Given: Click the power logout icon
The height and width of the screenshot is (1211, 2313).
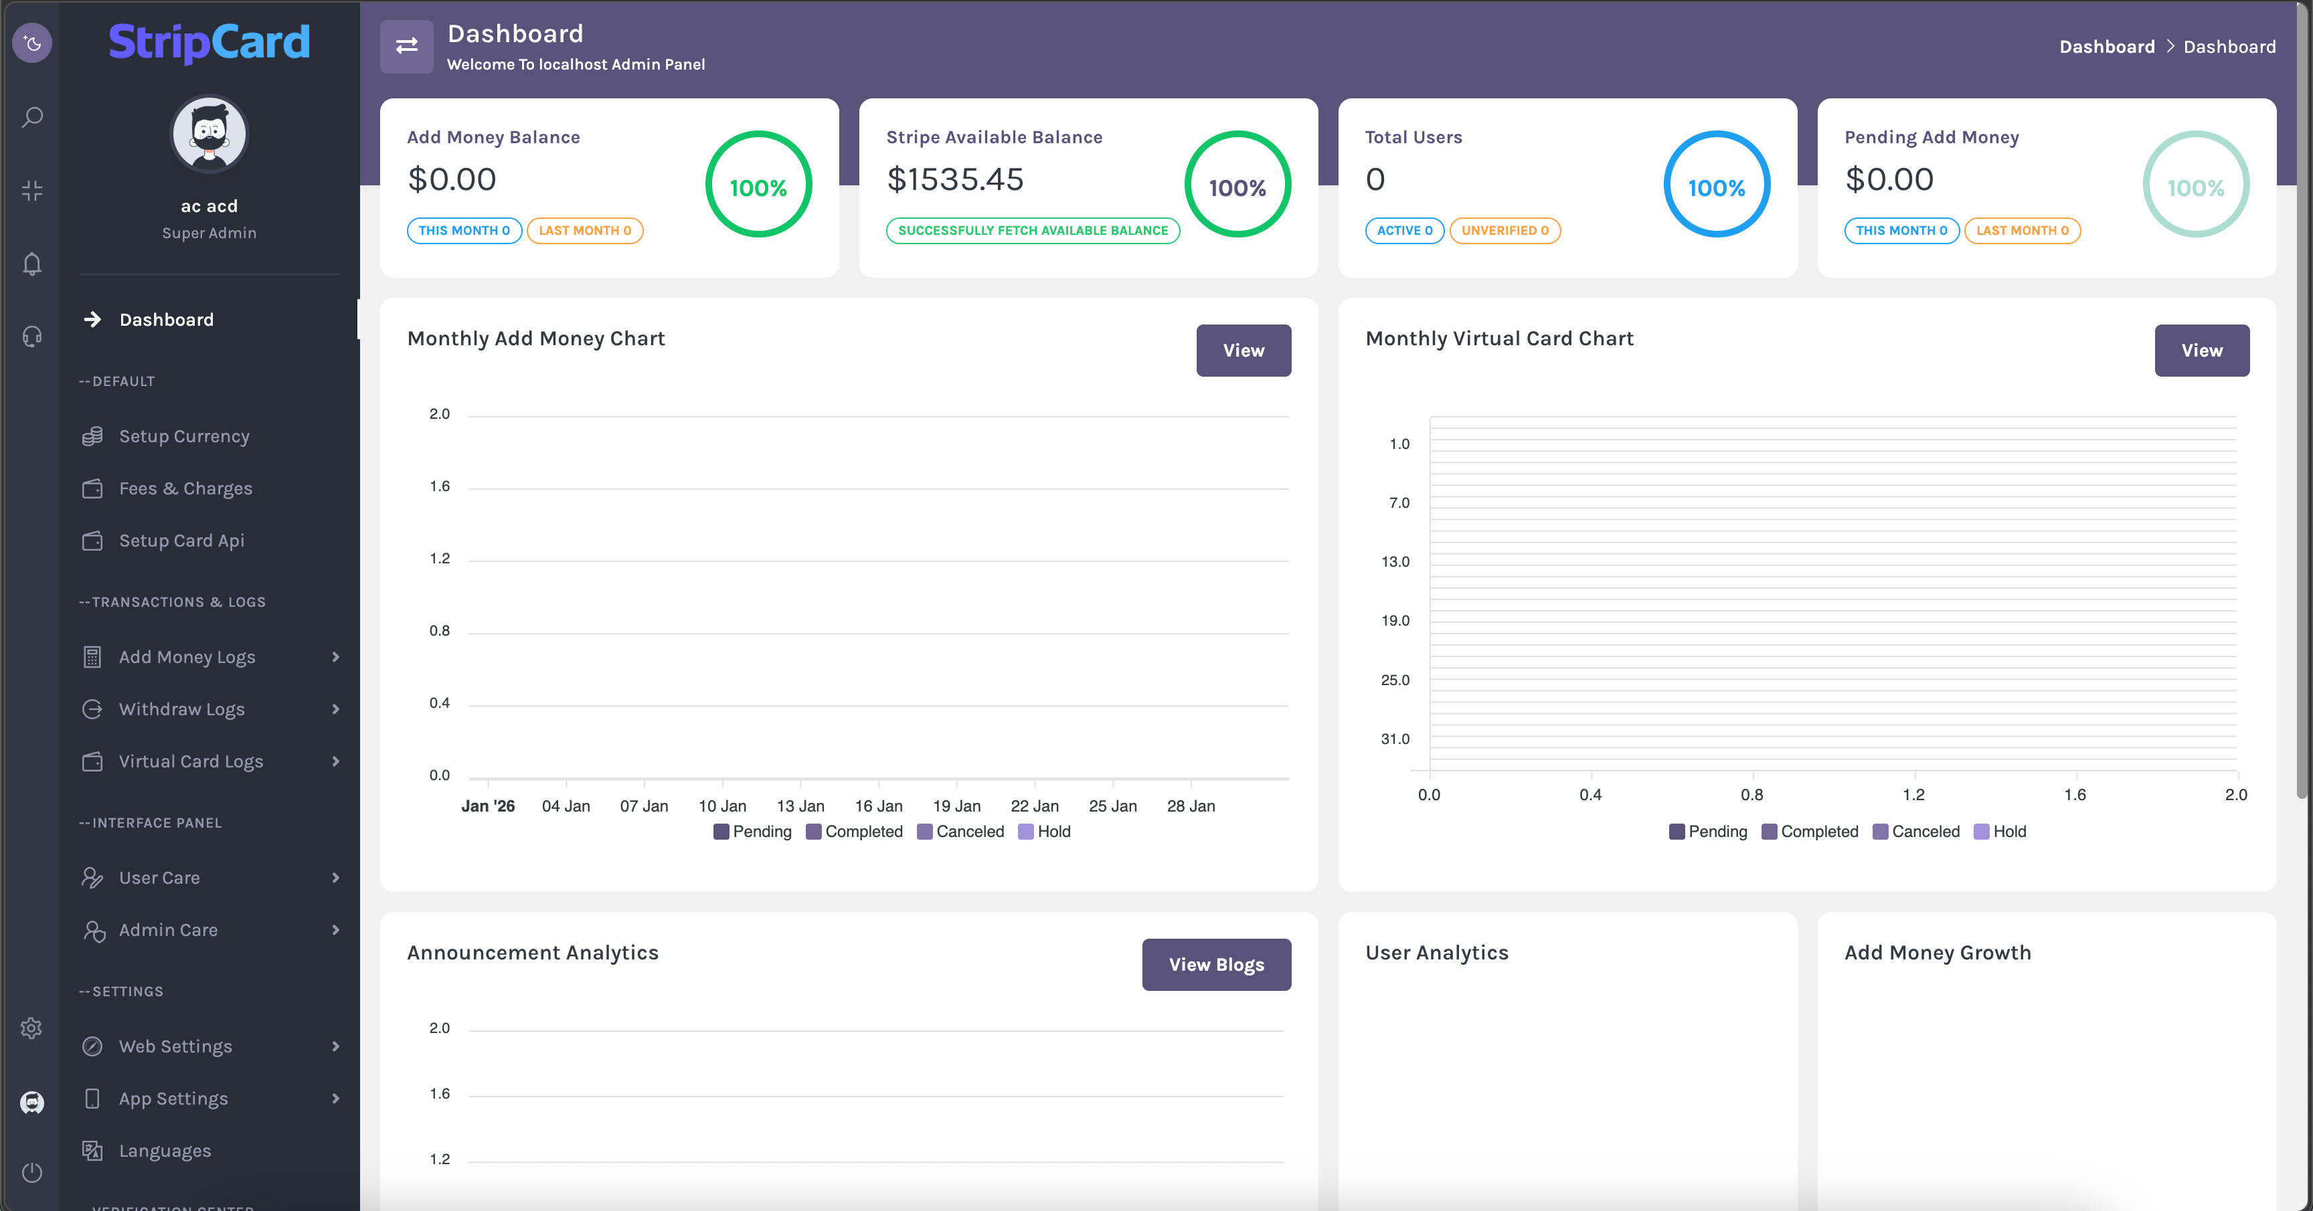Looking at the screenshot, I should (31, 1172).
